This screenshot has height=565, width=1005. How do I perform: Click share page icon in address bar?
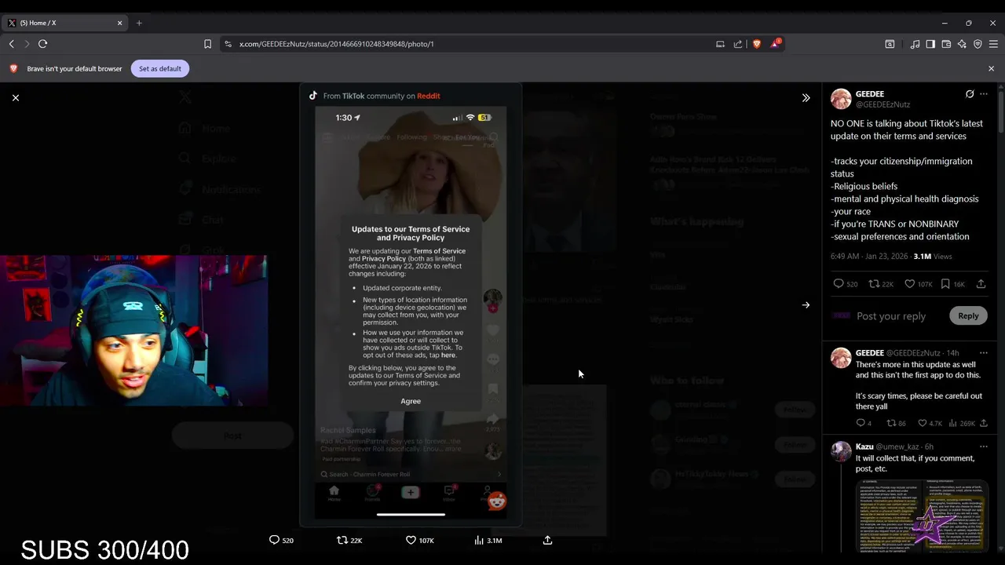(738, 44)
